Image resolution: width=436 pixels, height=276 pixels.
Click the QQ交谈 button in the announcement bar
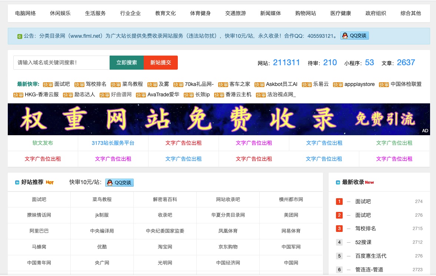click(355, 36)
